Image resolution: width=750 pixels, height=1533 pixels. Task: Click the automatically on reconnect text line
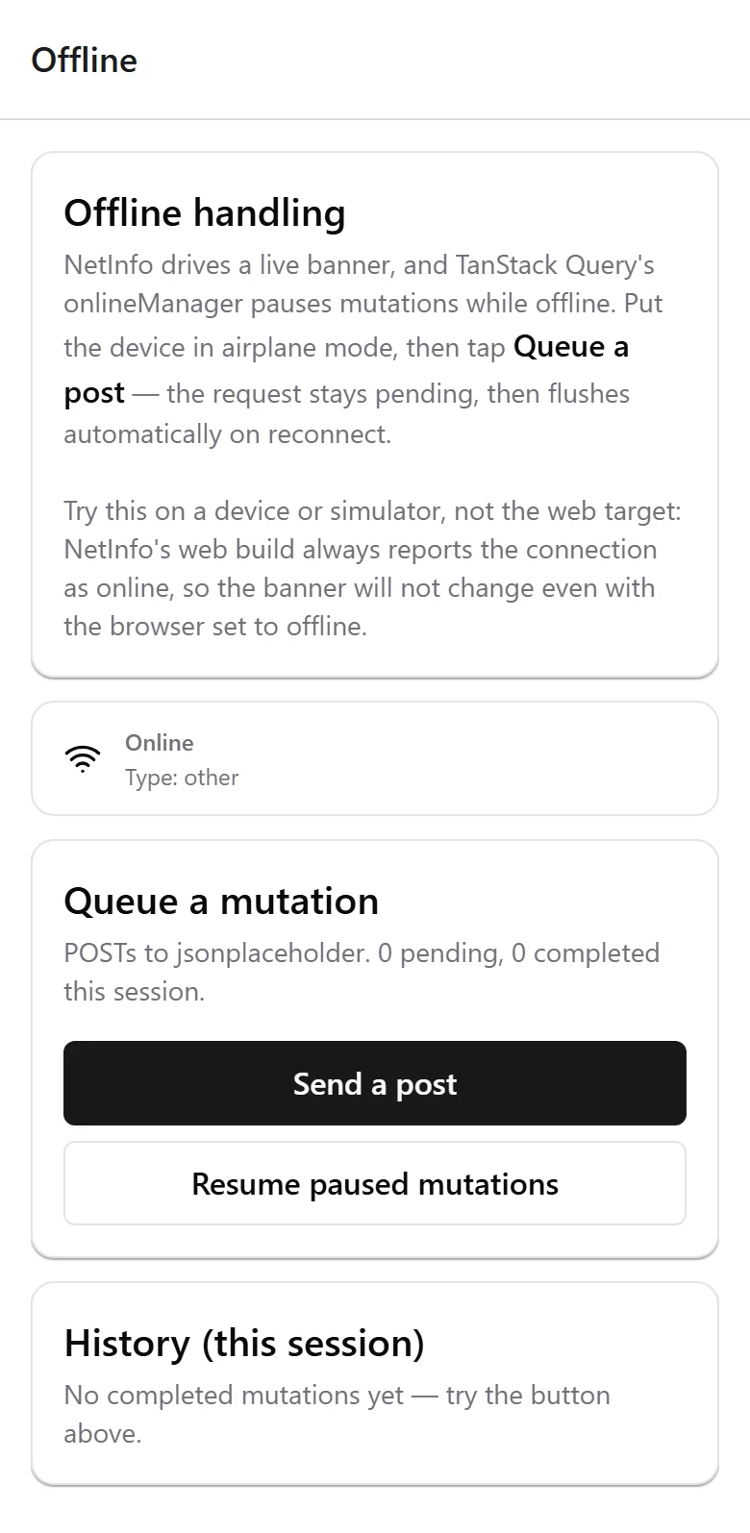click(227, 433)
